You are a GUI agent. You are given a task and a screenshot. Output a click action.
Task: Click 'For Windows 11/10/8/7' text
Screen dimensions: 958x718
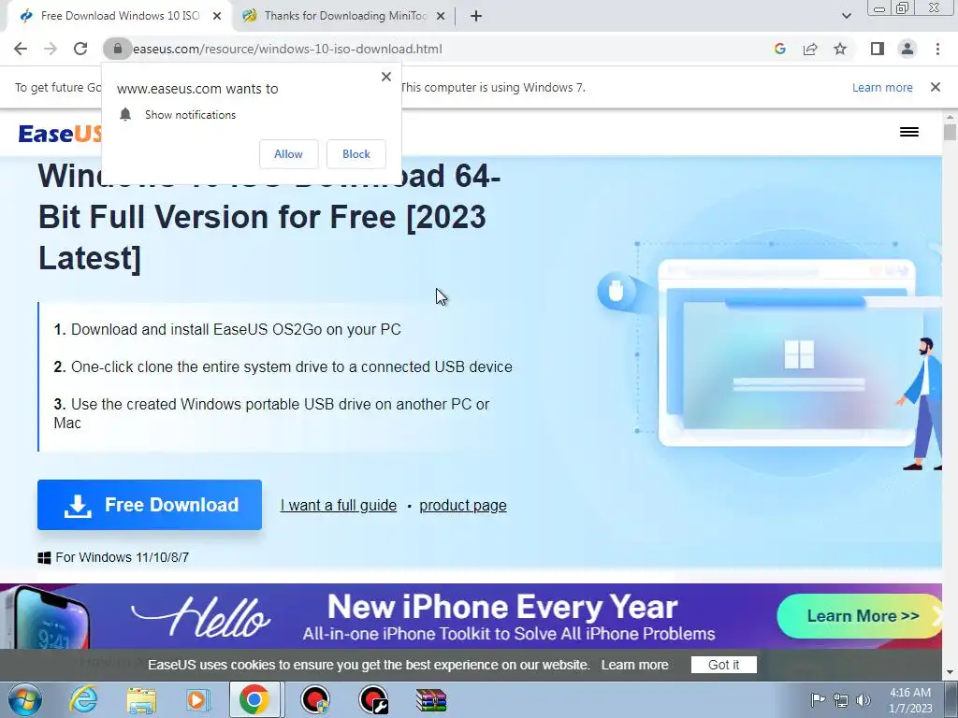tap(123, 557)
